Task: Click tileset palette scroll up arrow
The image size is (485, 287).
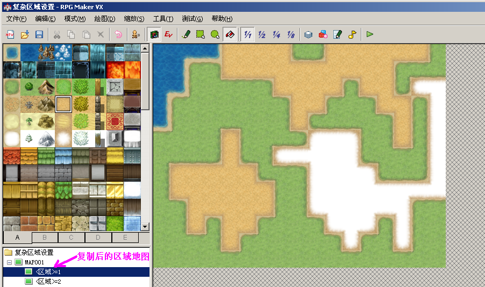Action: 145,48
